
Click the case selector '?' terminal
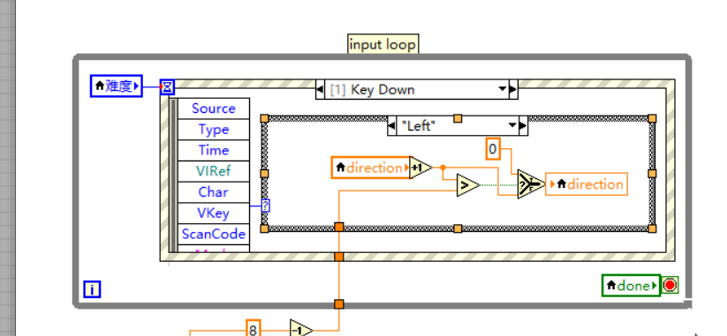tap(265, 205)
